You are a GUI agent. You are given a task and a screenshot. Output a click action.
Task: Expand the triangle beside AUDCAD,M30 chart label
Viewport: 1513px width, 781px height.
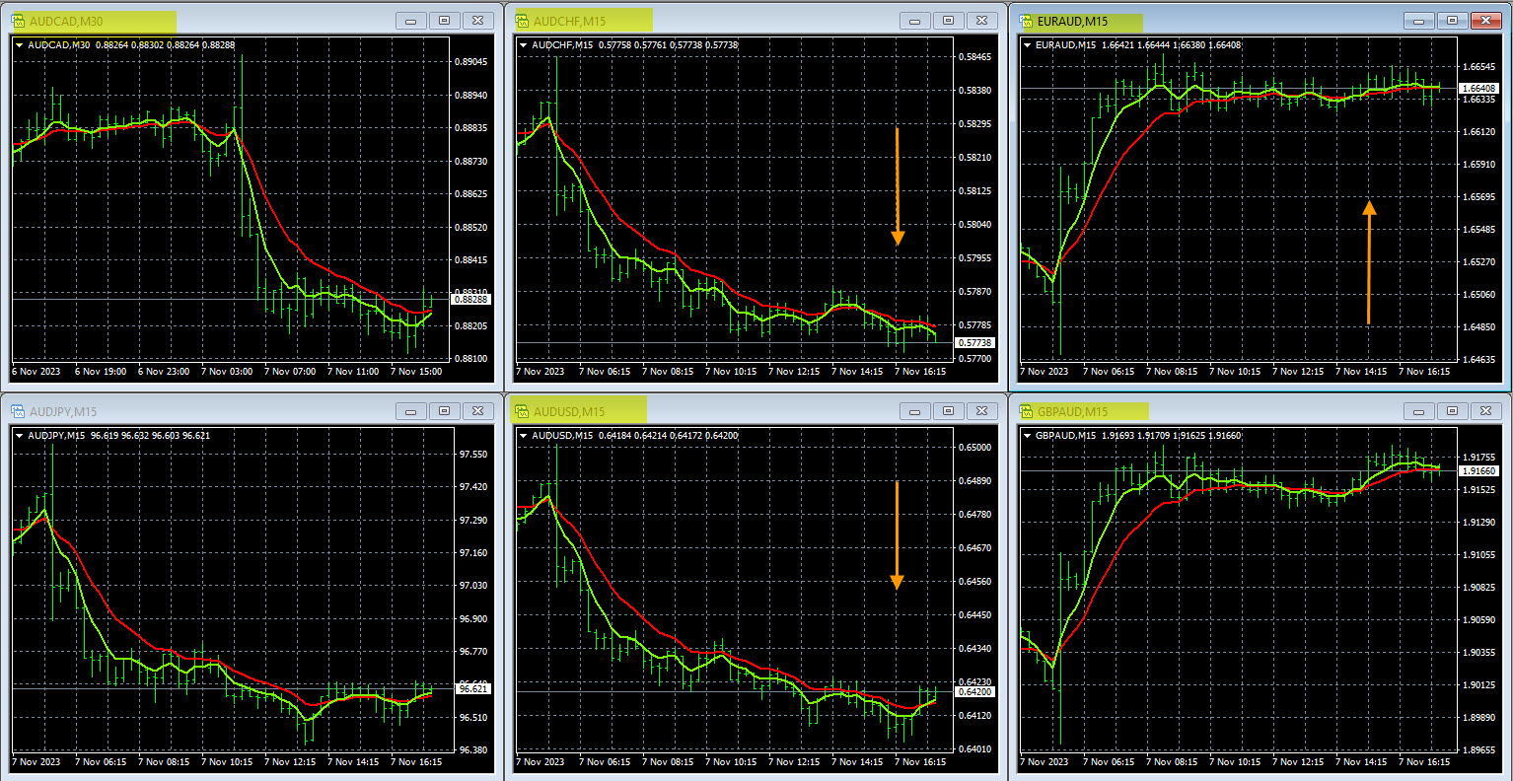(20, 44)
